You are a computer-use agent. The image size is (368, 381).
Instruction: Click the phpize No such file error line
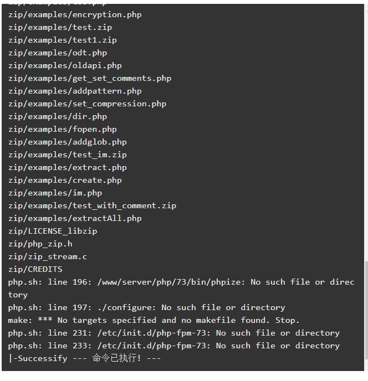tap(181, 289)
